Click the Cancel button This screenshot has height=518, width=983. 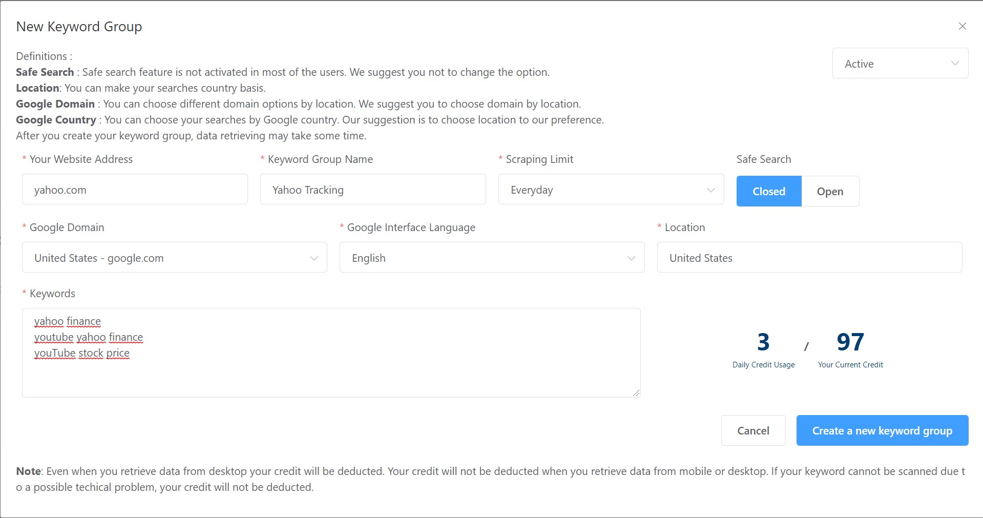click(753, 430)
